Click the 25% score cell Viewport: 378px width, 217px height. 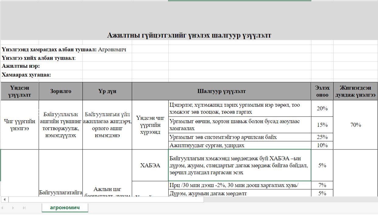322,137
